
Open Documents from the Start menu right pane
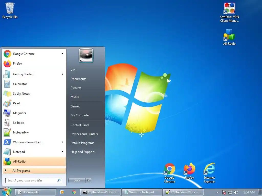click(78, 79)
